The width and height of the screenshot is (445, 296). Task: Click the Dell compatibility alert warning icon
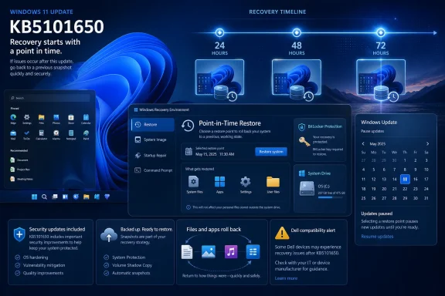(x=282, y=233)
